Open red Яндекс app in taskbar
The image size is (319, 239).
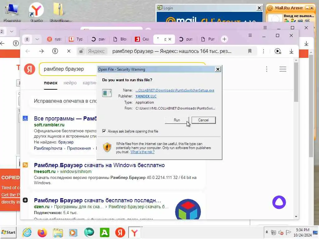tap(120, 232)
